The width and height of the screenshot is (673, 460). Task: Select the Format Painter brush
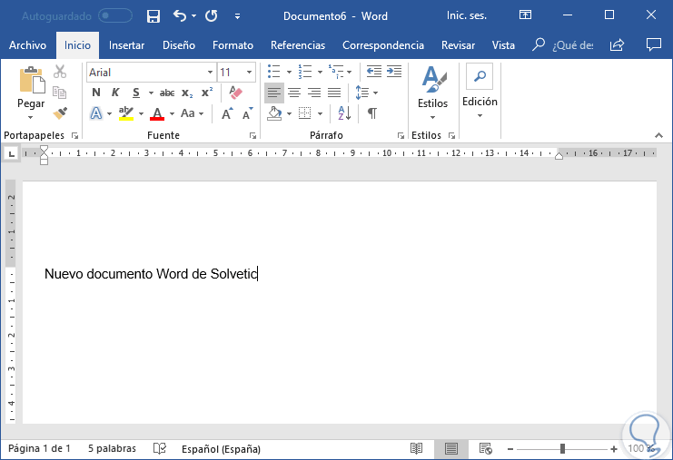point(60,113)
